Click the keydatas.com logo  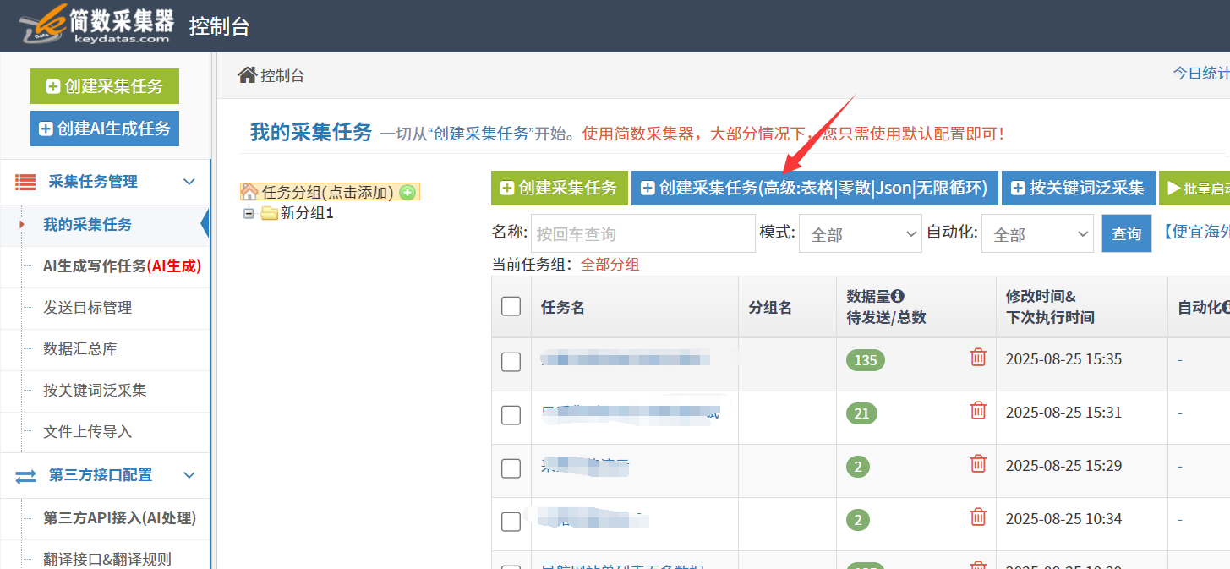point(97,25)
